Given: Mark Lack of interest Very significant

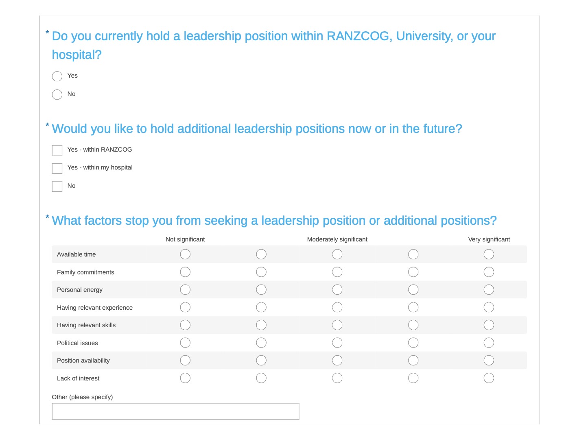Looking at the screenshot, I should click(489, 378).
